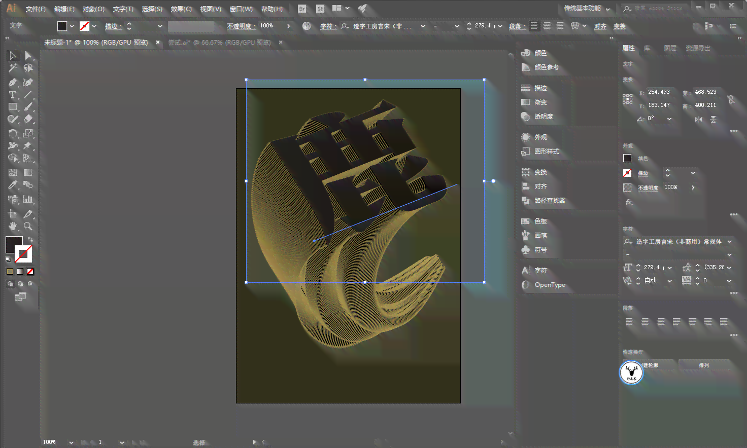
Task: Open zoom level dropdown in status bar
Action: 71,442
